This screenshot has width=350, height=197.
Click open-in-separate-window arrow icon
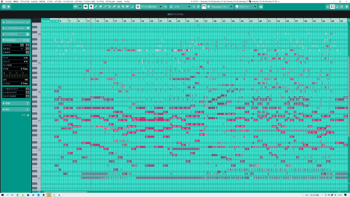328,7
